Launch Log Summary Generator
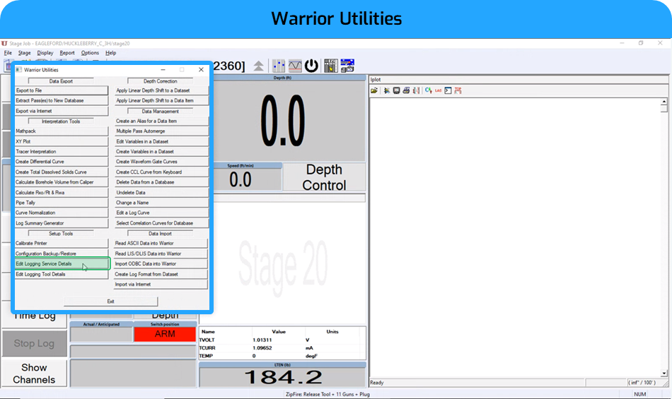Screen dimensions: 672x399 pyautogui.click(x=62, y=223)
